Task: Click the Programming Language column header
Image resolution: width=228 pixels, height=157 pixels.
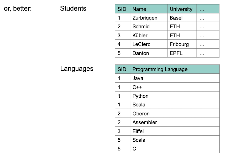Action: [160, 69]
